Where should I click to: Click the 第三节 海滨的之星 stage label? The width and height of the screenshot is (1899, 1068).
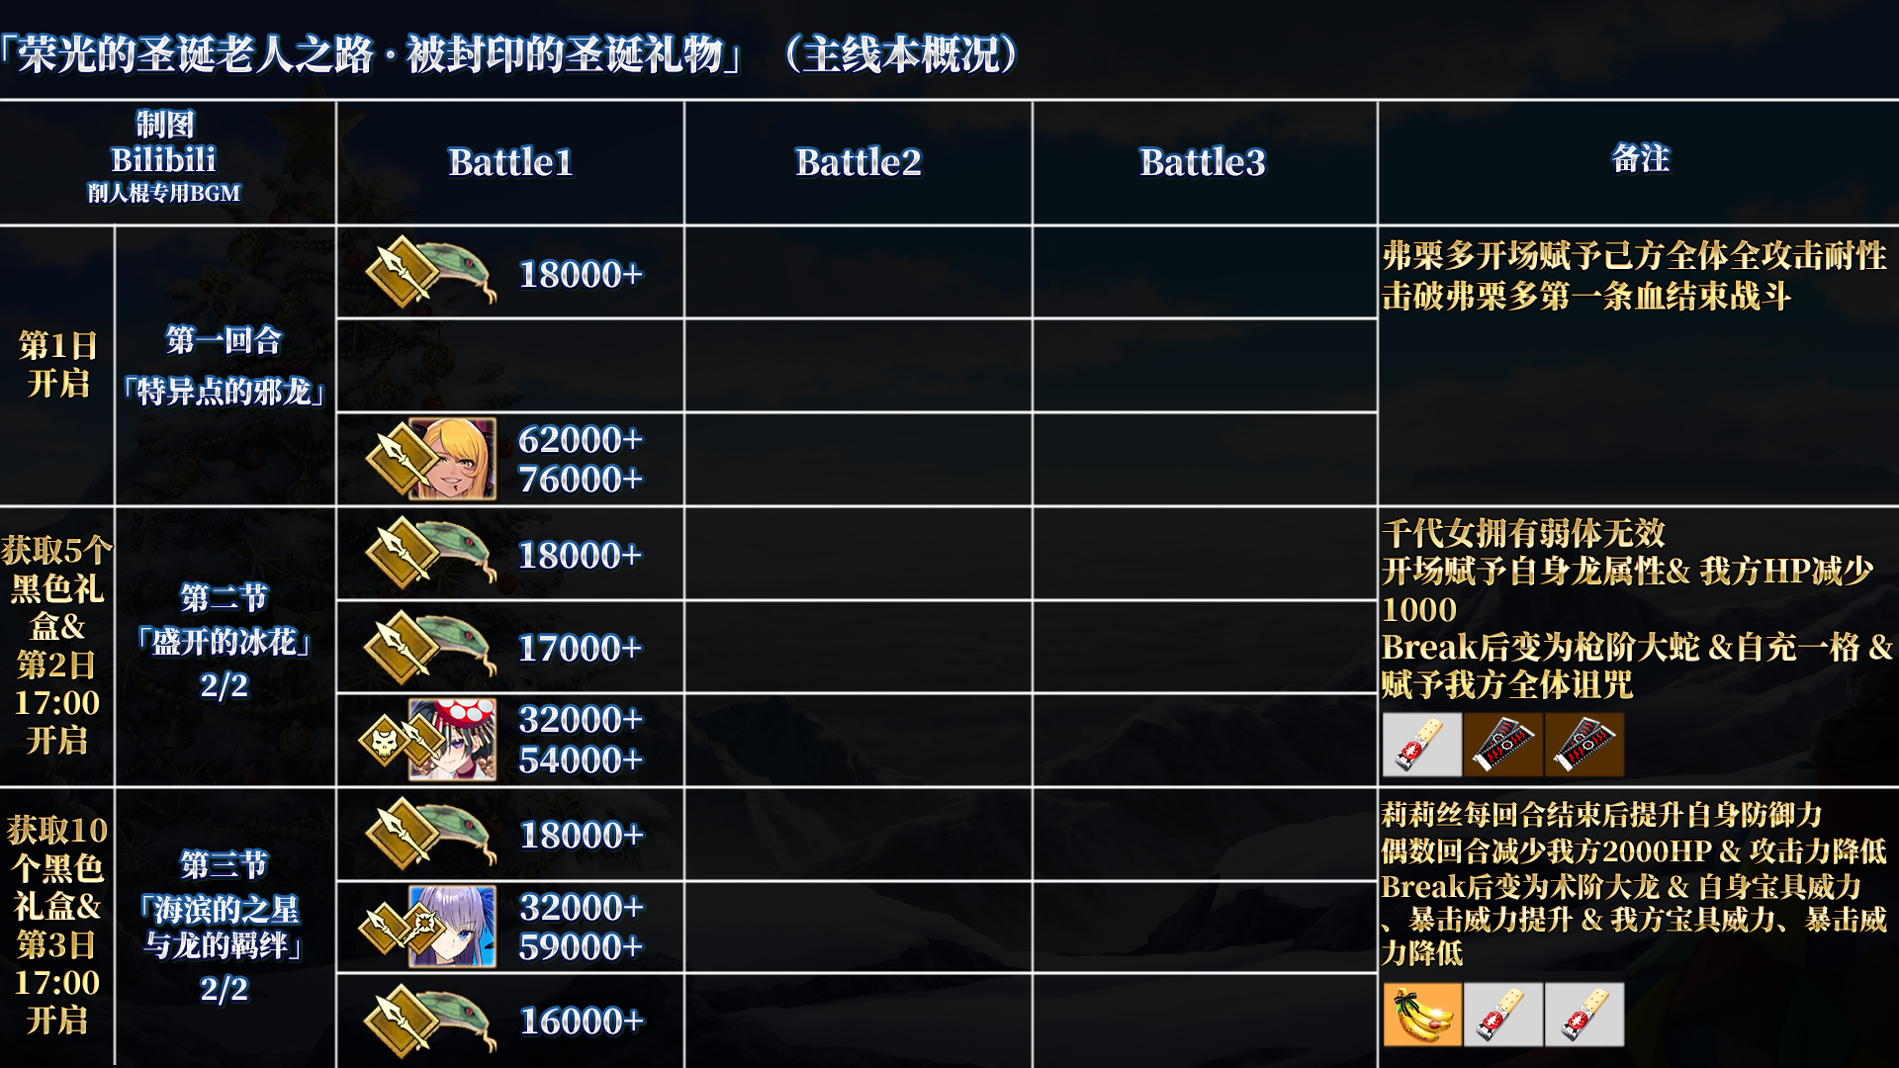[223, 926]
